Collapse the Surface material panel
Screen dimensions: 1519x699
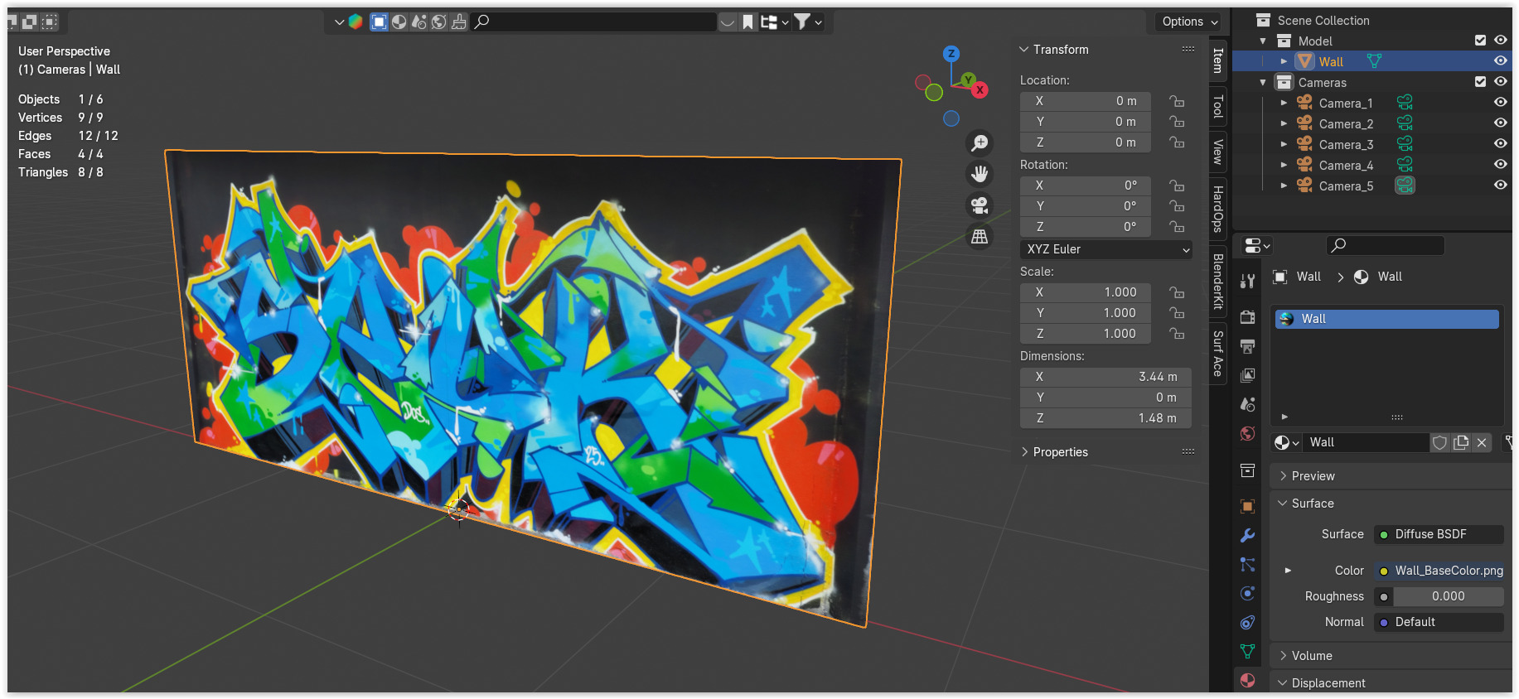pos(1283,504)
